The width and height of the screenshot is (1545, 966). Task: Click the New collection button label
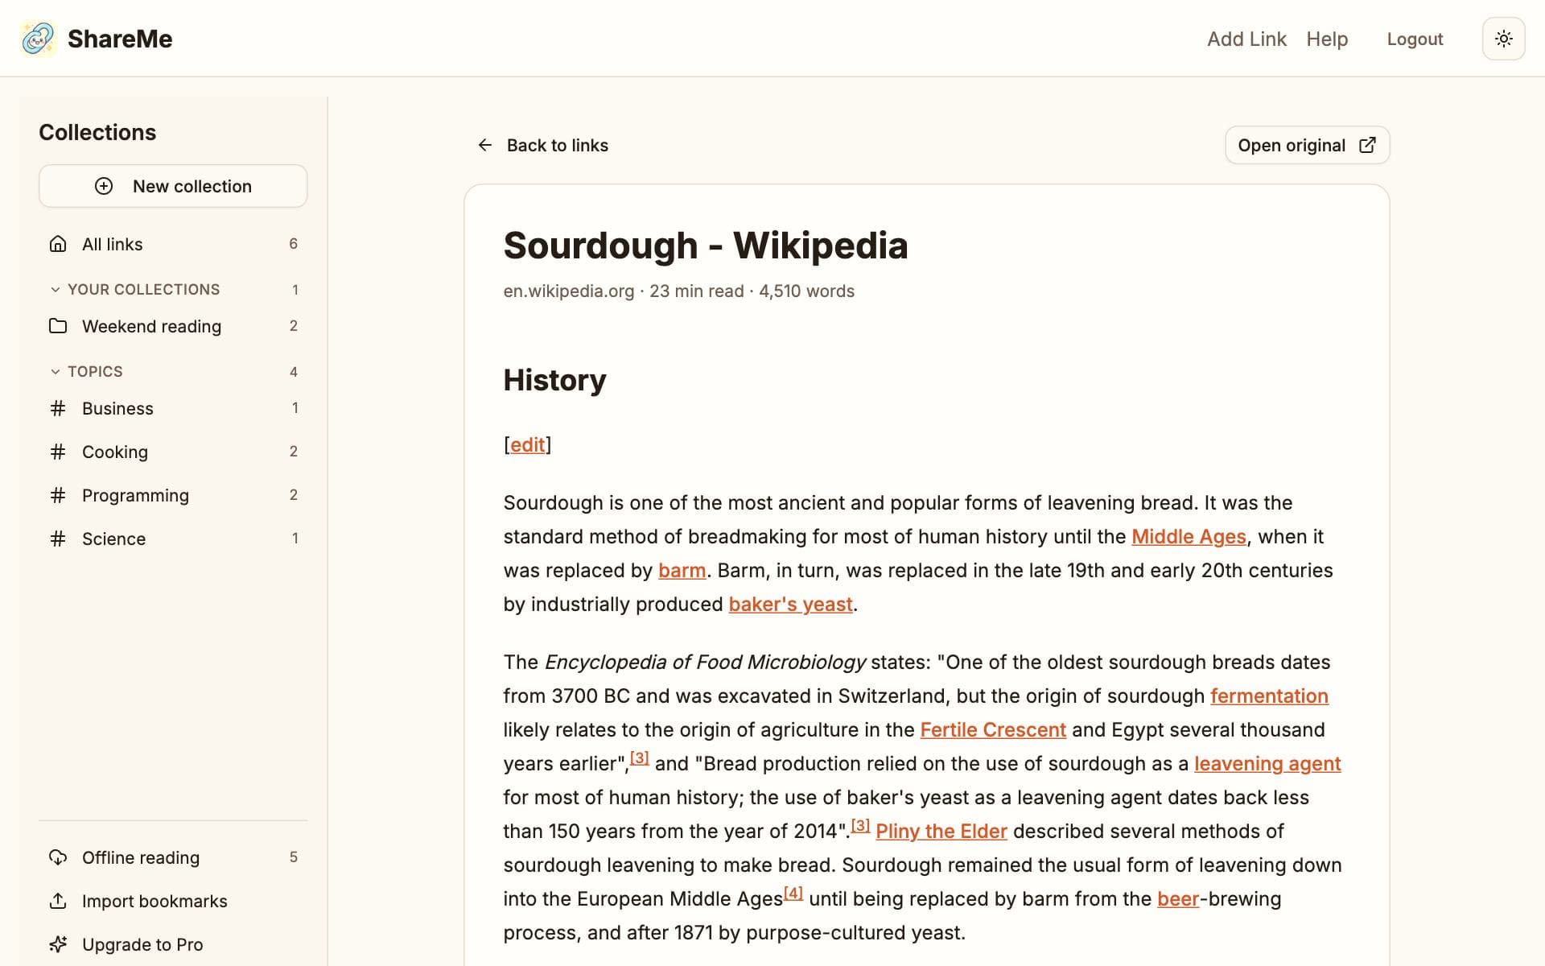pyautogui.click(x=192, y=186)
